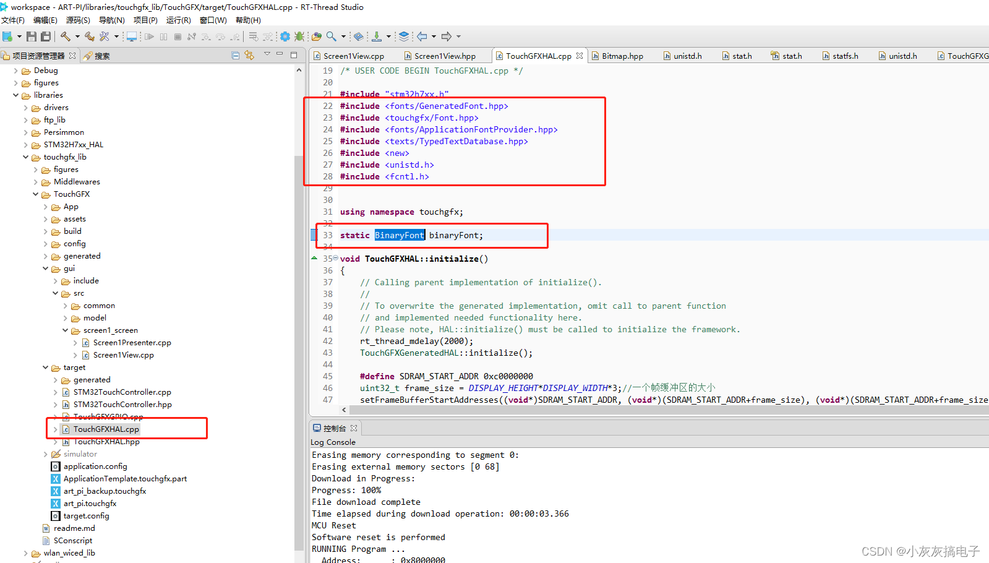This screenshot has height=563, width=989.
Task: Collapse the initialize() function fold marker
Action: coord(336,259)
